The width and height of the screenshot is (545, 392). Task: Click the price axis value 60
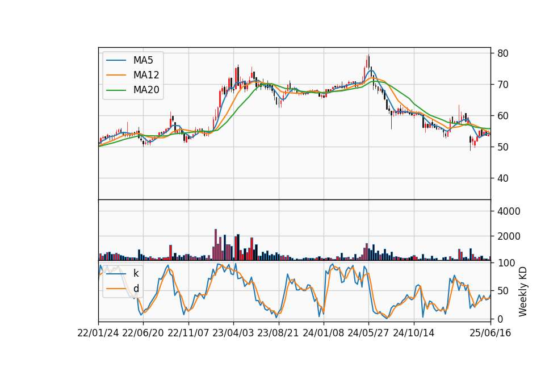pos(502,116)
